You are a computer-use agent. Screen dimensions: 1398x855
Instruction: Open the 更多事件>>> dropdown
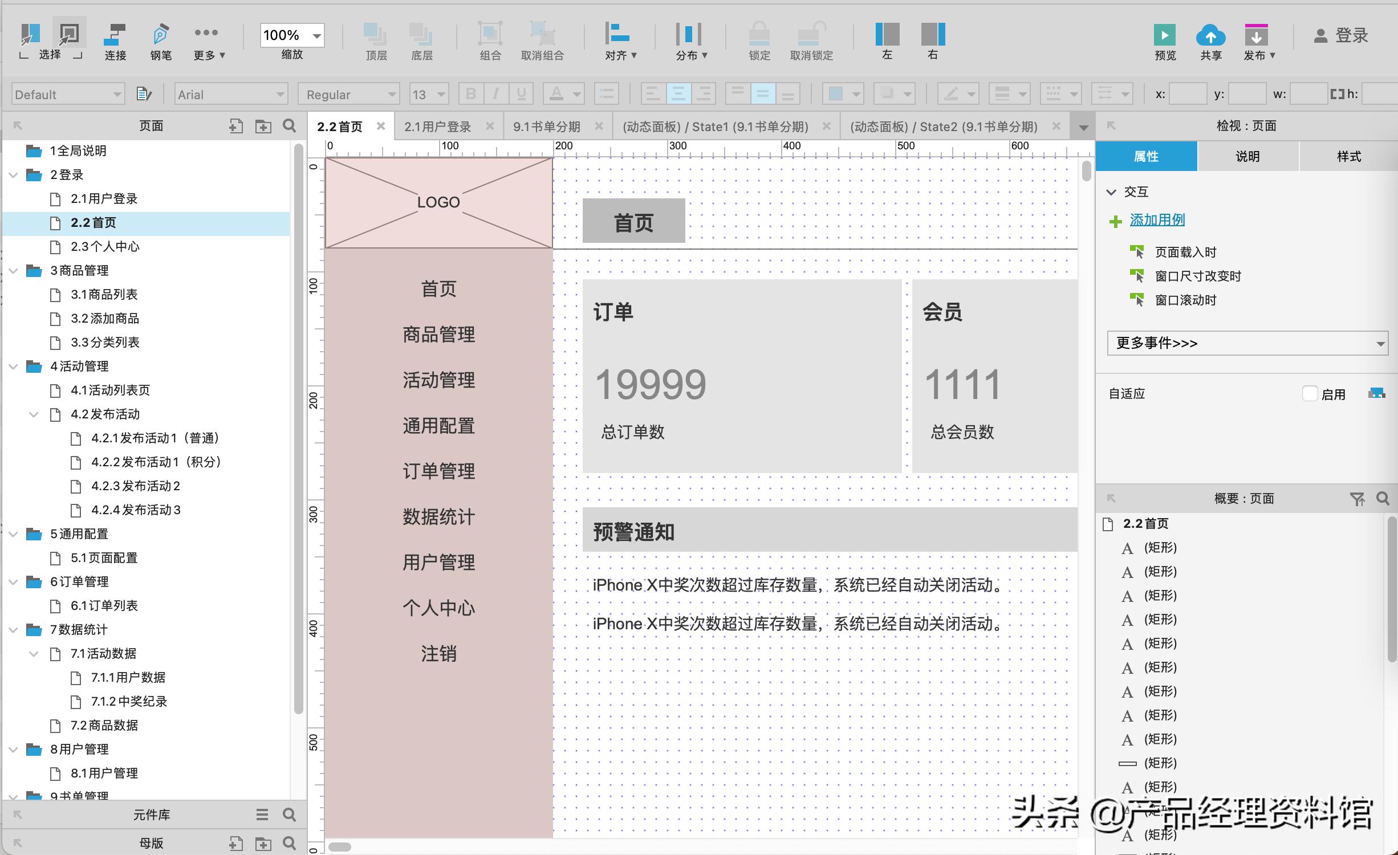[x=1246, y=343]
